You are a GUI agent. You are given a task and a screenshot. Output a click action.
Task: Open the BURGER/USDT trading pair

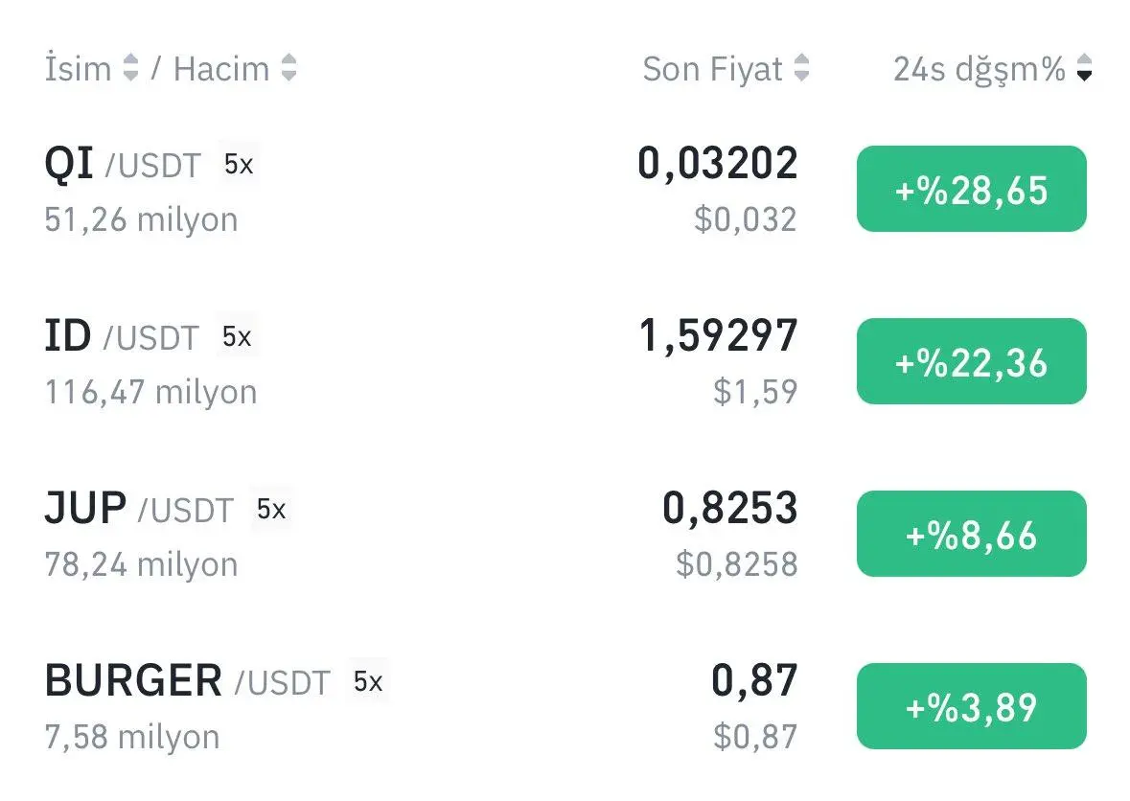pyautogui.click(x=422, y=707)
